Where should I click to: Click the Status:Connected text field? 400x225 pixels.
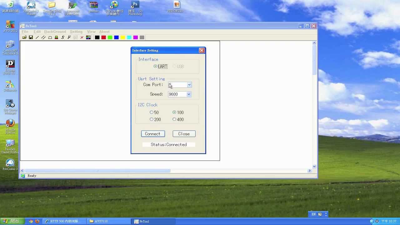[169, 145]
